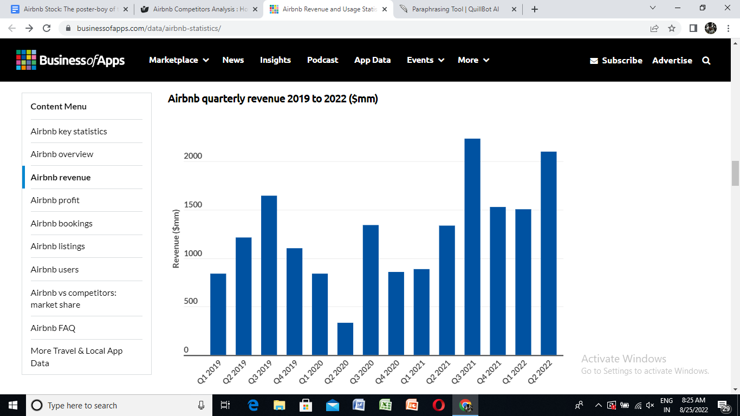Click the Q3 2021 revenue bar
The height and width of the screenshot is (416, 740).
pos(472,247)
